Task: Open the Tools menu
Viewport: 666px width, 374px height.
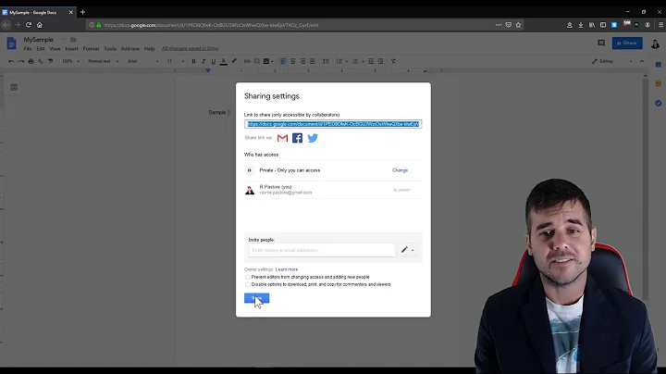Action: (x=110, y=49)
